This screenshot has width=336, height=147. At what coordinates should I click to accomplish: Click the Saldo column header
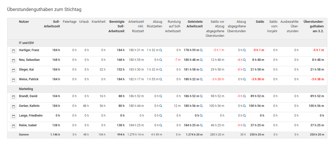[260, 22]
